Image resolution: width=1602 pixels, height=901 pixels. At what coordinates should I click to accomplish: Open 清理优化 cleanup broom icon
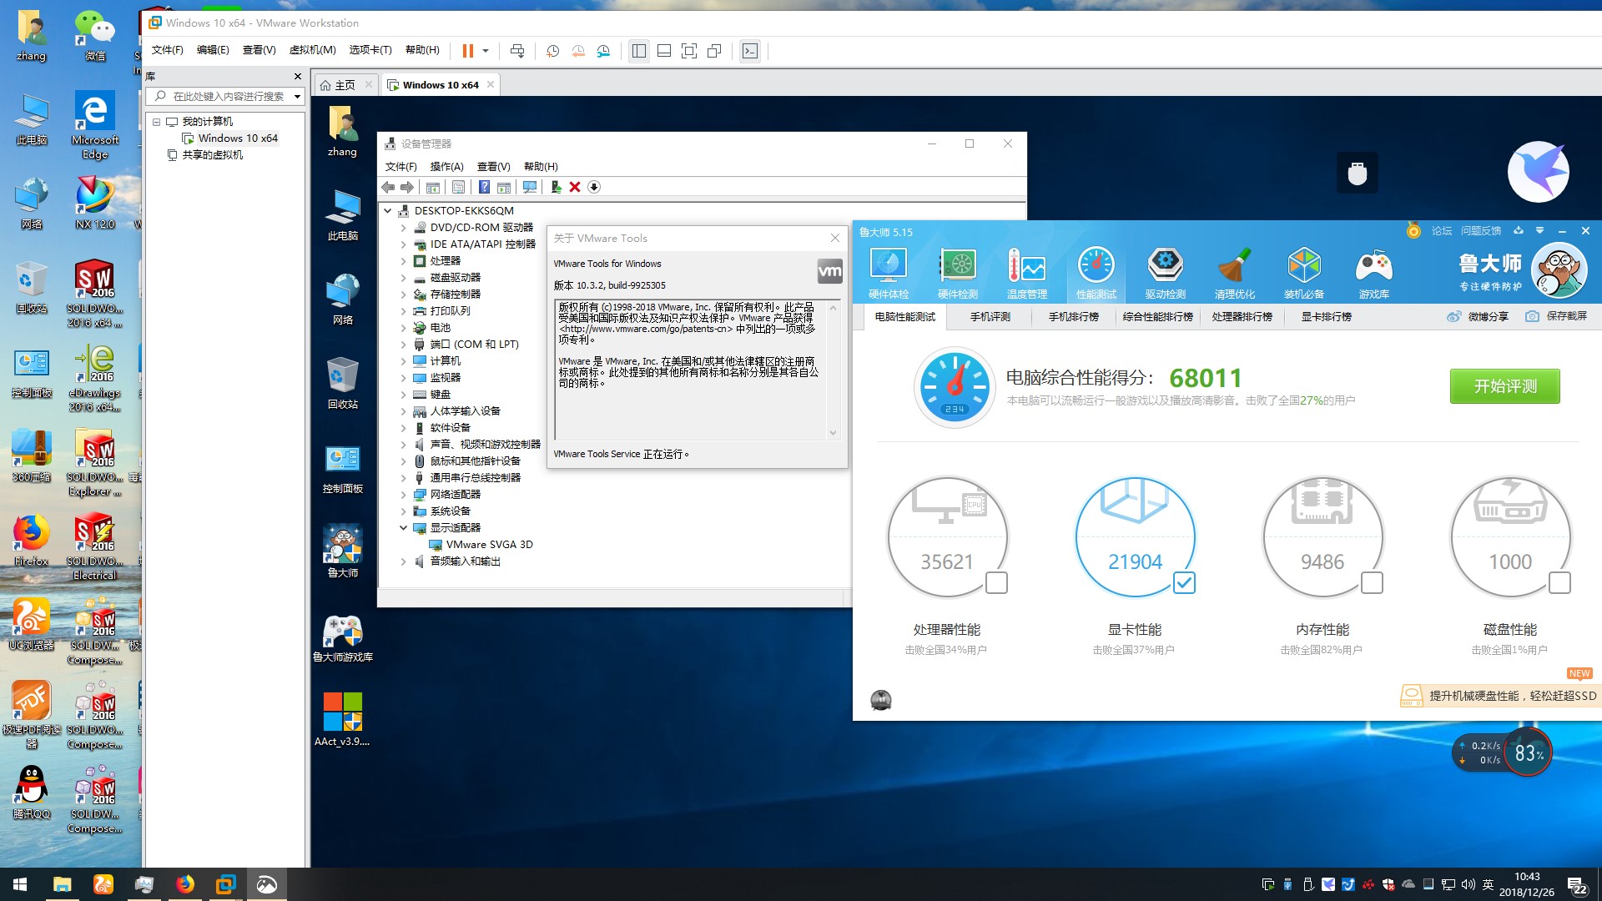tap(1234, 273)
